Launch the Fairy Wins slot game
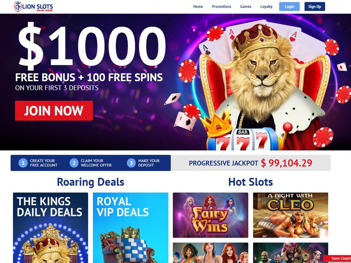Screen dimensions: 351x263 pos(211,215)
